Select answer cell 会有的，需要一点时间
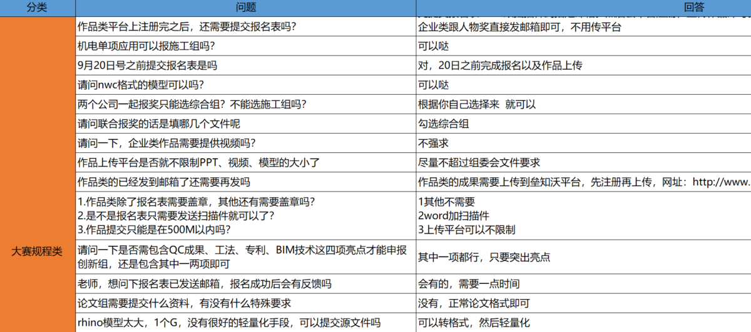 (583, 284)
